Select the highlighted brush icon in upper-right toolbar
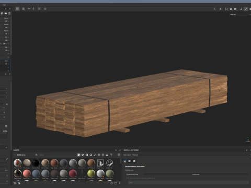The height and width of the screenshot is (188, 251). (x=246, y=9)
